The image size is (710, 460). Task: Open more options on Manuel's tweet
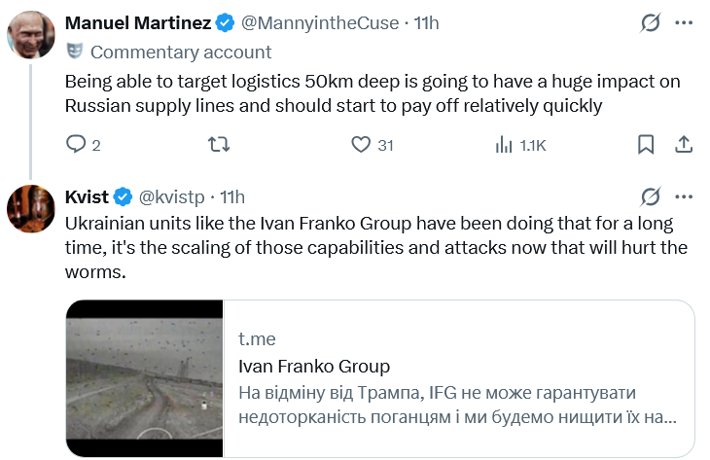coord(684,21)
